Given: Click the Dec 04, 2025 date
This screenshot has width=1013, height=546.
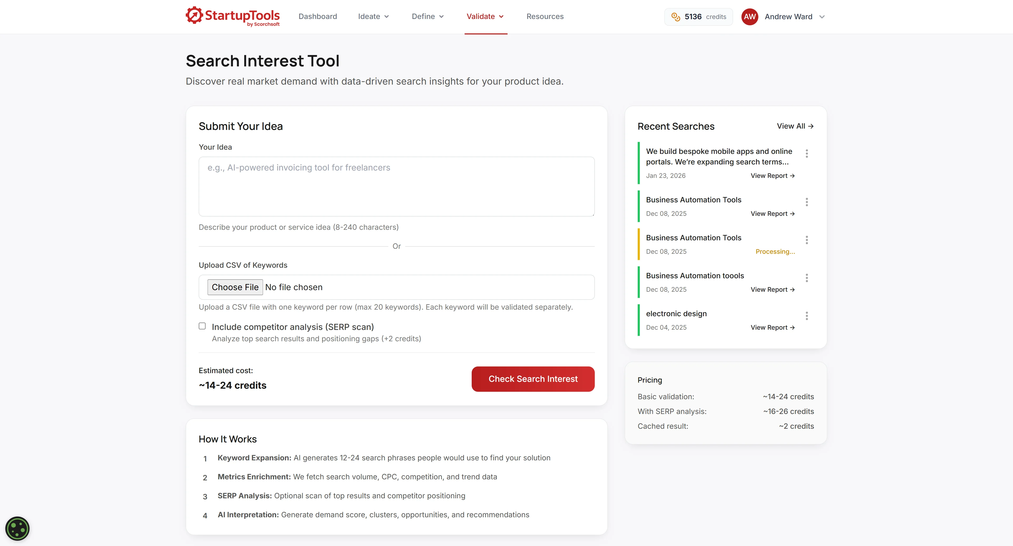Looking at the screenshot, I should (x=666, y=328).
